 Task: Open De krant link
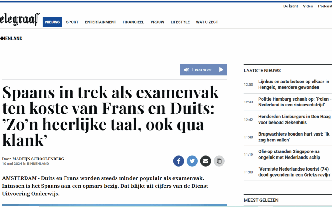[290, 6]
